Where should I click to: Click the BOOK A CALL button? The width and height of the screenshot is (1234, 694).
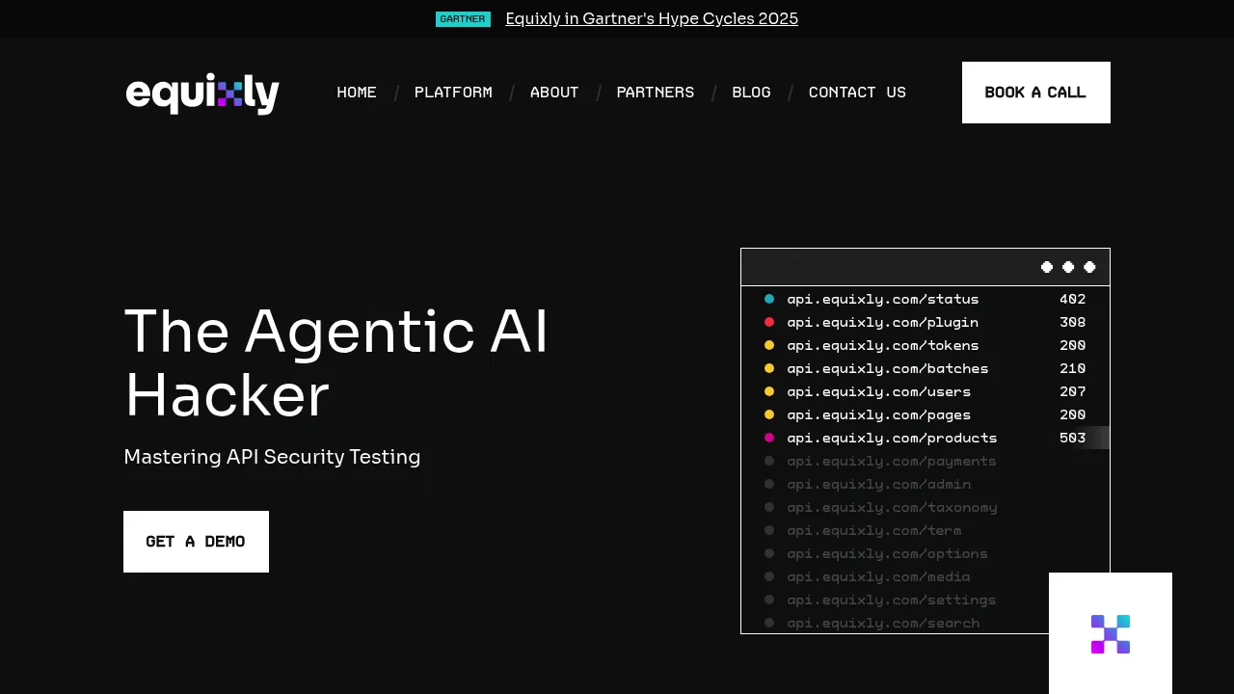(1036, 93)
